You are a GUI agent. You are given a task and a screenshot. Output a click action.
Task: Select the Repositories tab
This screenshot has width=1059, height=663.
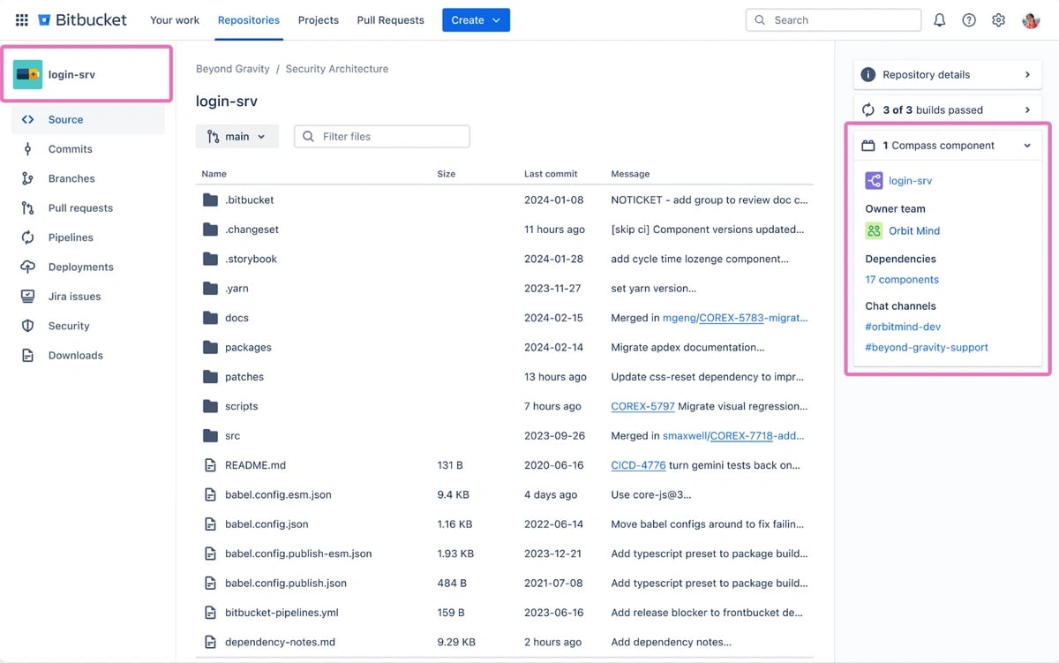tap(249, 20)
